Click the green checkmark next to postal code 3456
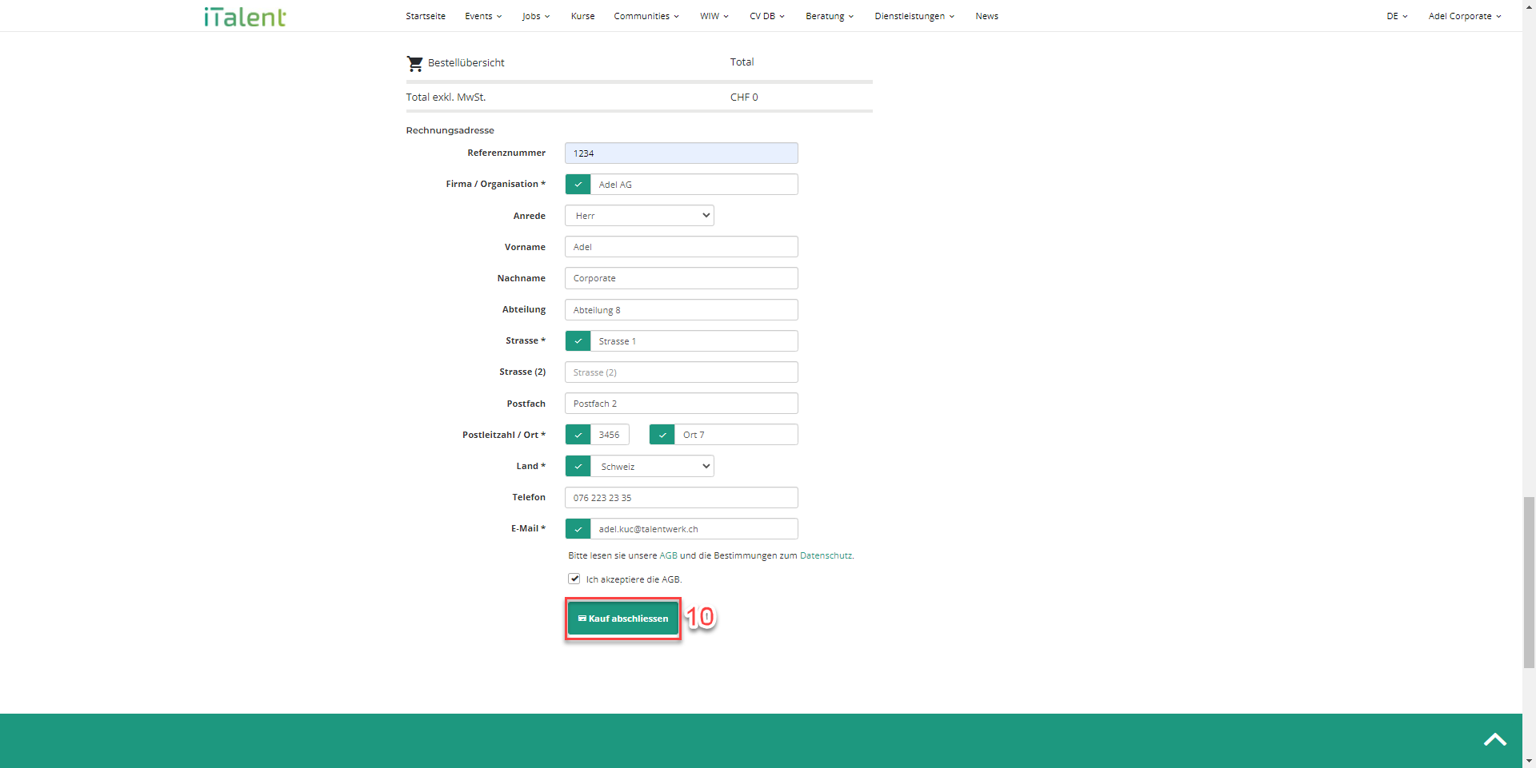The height and width of the screenshot is (768, 1536). point(578,435)
